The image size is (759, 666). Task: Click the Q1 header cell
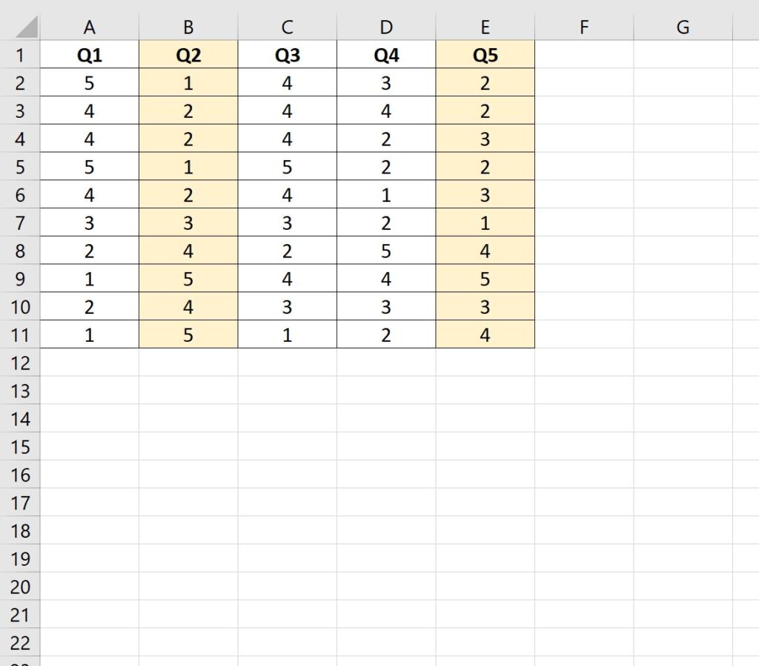coord(89,55)
